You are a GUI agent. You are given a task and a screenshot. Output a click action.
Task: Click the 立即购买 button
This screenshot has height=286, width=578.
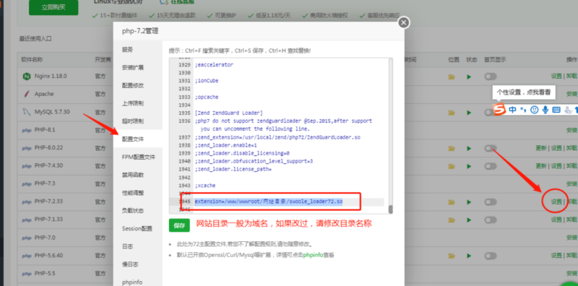pos(53,7)
